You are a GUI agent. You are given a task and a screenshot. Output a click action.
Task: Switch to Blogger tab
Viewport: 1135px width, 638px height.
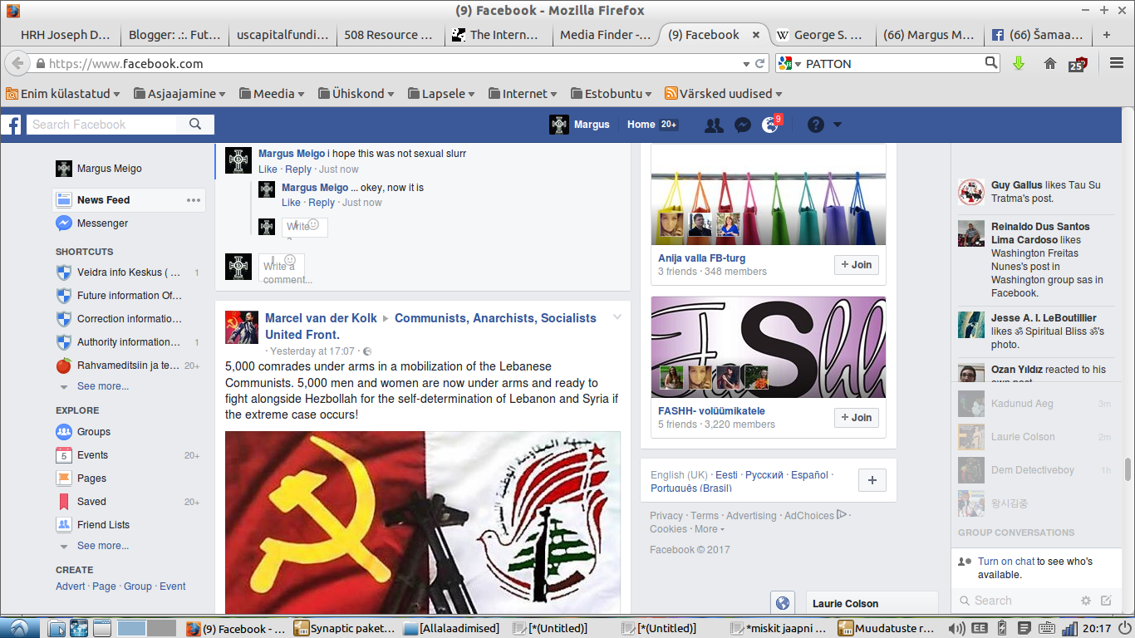click(x=175, y=35)
